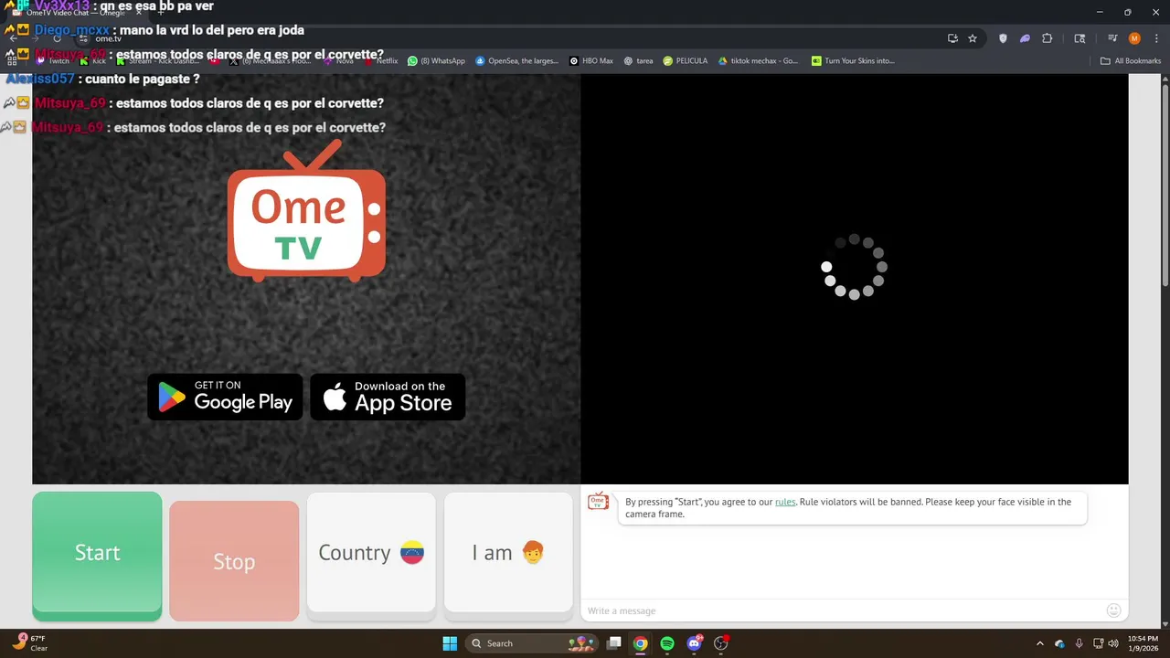Open the All Bookmarks folder
The height and width of the screenshot is (658, 1170).
tap(1131, 61)
